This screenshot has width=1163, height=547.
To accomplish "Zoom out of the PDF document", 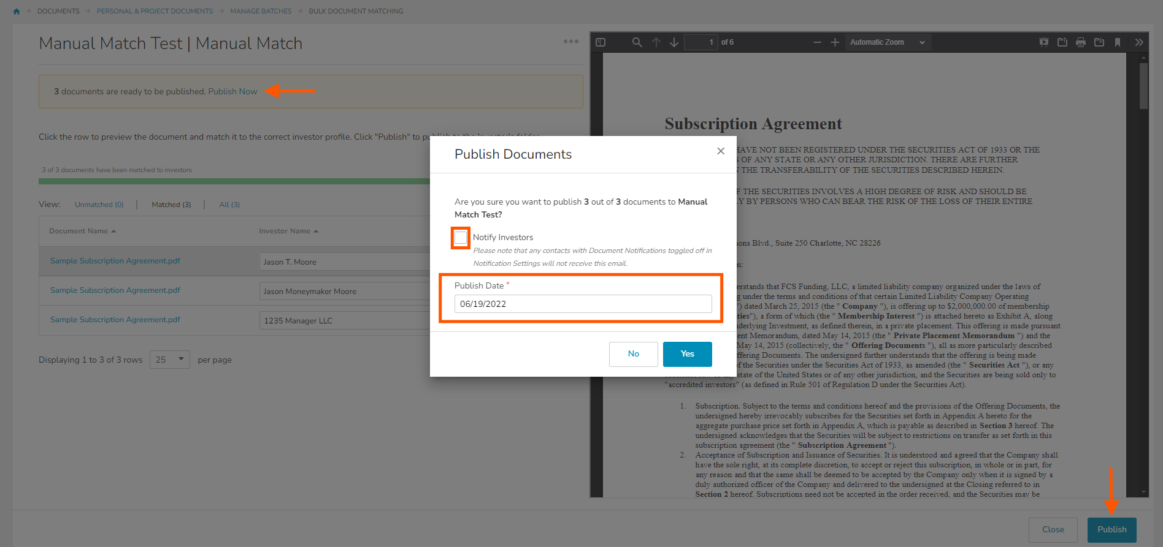I will (x=817, y=42).
